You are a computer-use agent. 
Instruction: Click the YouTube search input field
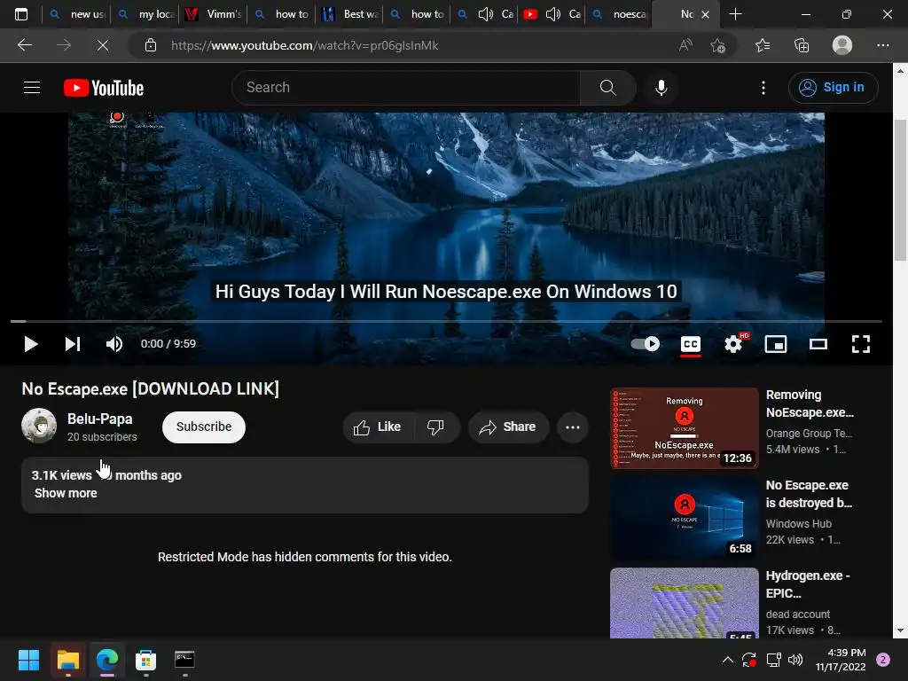(x=406, y=88)
